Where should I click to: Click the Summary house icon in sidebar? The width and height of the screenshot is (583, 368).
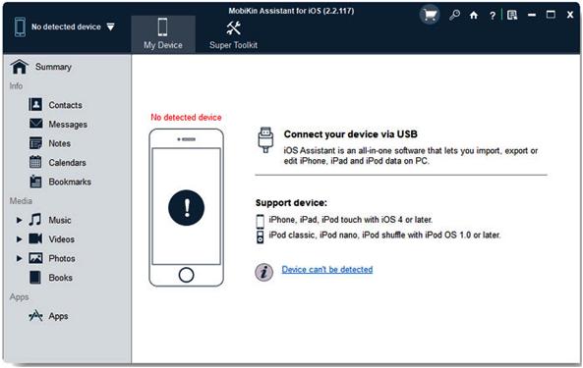coord(20,67)
